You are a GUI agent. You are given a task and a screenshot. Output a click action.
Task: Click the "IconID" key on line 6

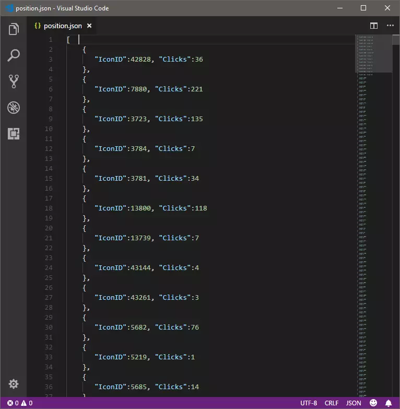[x=111, y=89]
